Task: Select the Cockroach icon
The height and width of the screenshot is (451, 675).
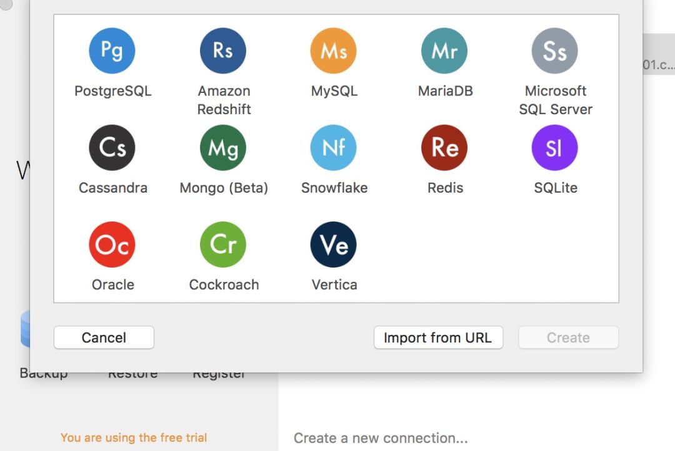Action: [x=223, y=245]
